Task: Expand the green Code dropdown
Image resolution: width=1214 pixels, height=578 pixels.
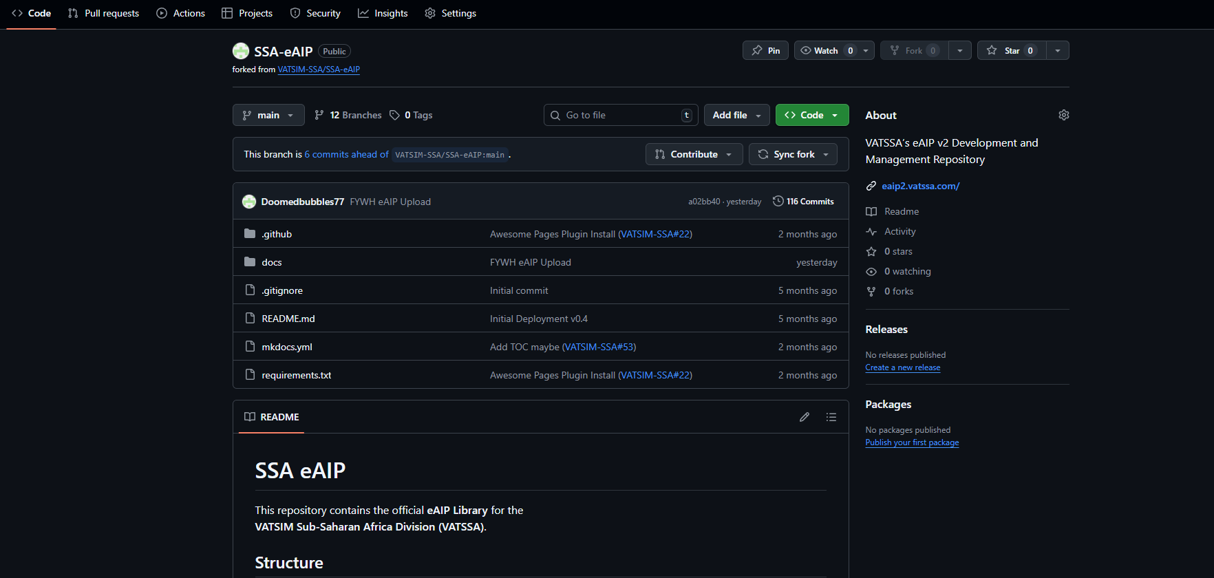Action: 812,115
